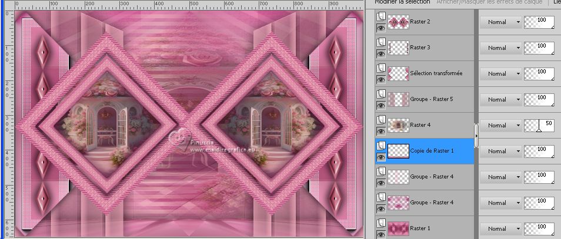Image resolution: width=561 pixels, height=239 pixels.
Task: Click the opacity slider of Copie de Raster 1
Action: coord(539,151)
